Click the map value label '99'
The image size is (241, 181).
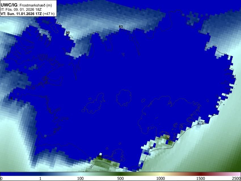point(68,33)
